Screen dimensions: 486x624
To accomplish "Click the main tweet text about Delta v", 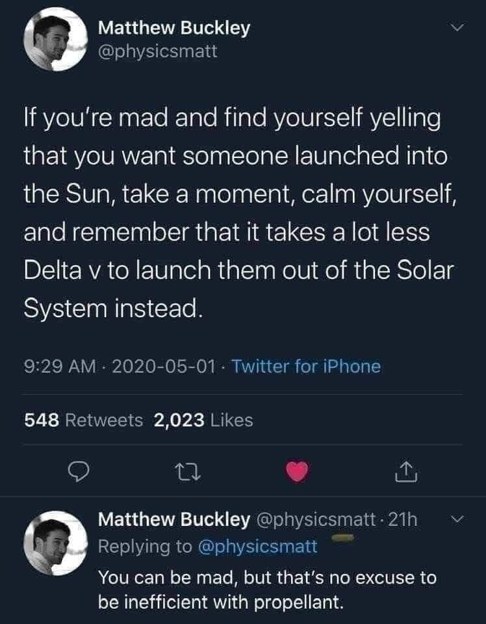I will (x=240, y=213).
